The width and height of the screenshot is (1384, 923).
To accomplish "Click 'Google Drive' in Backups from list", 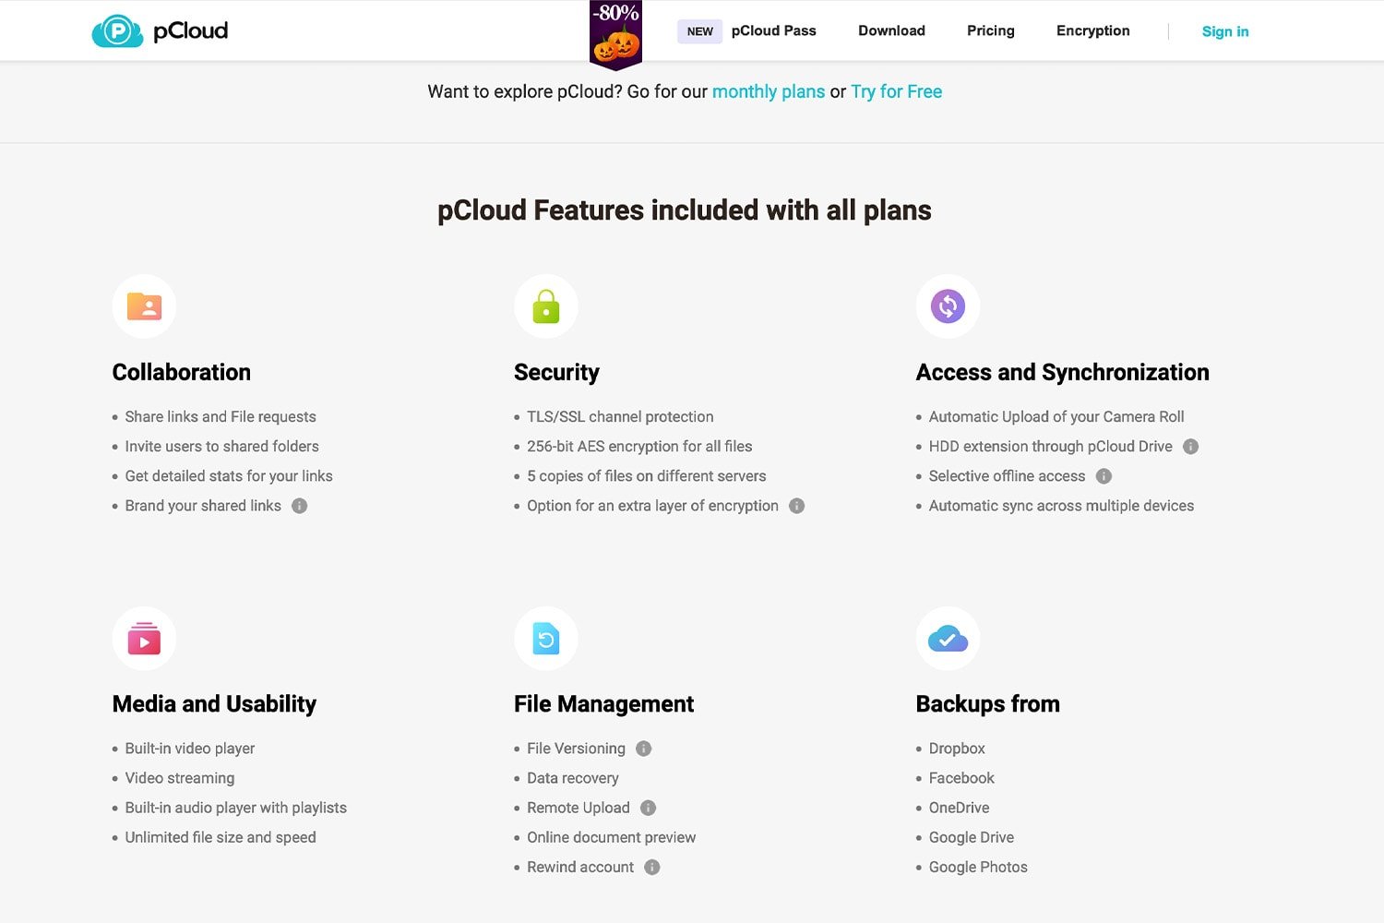I will [972, 837].
